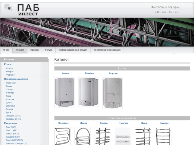Open Информационный раздел in the navigation bar

click(73, 50)
